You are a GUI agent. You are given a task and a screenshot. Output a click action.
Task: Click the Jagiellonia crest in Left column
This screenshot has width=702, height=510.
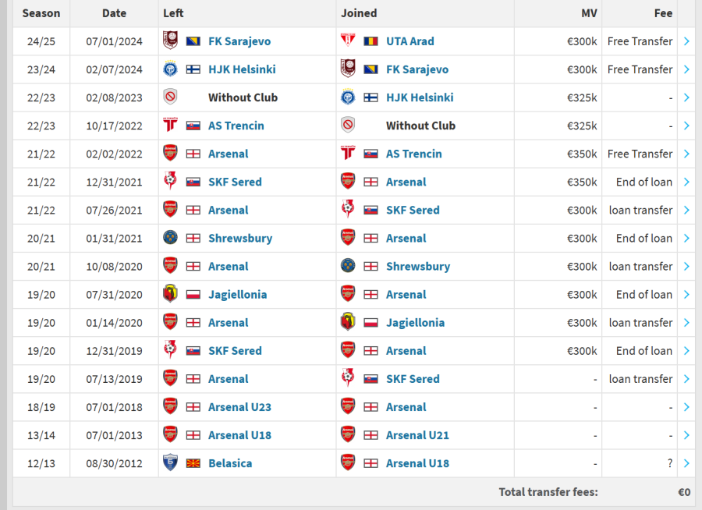click(170, 294)
